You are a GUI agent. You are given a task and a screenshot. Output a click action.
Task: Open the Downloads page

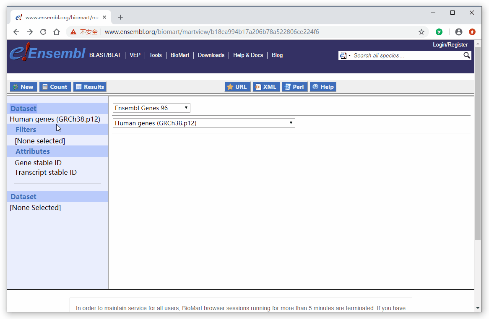click(211, 55)
